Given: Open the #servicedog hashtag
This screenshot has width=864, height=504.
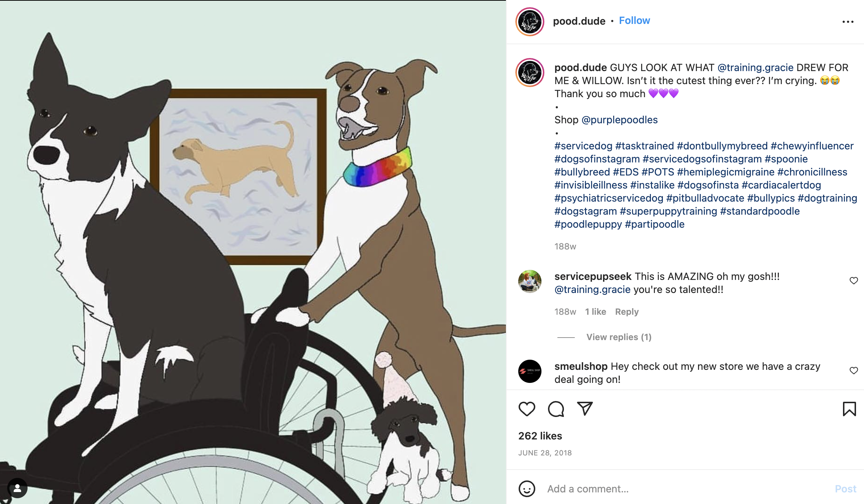Looking at the screenshot, I should [x=583, y=146].
